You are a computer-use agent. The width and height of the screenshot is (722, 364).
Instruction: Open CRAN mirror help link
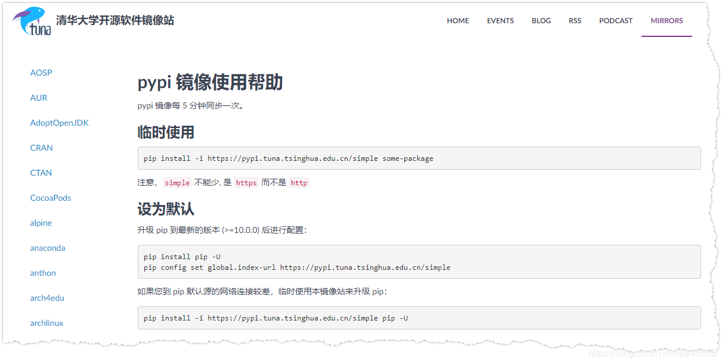click(42, 148)
